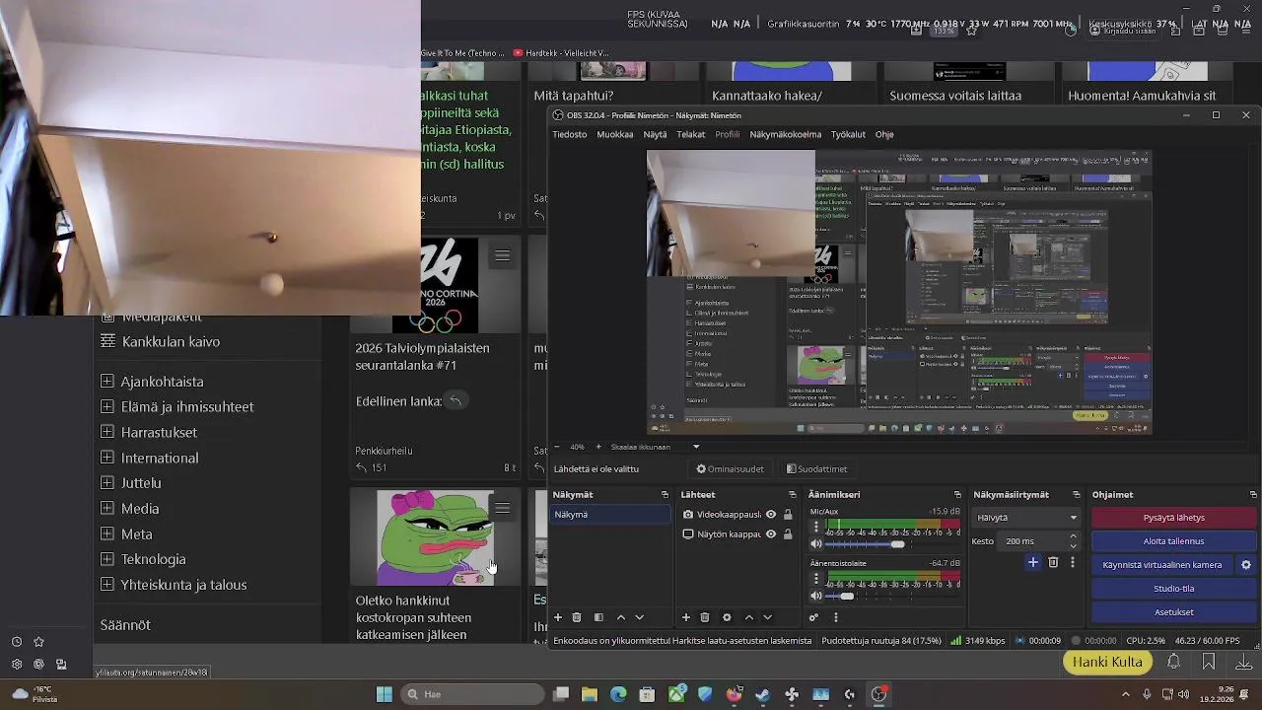The image size is (1262, 710).
Task: Toggle lock on Videokaappauslaite source
Action: (788, 515)
